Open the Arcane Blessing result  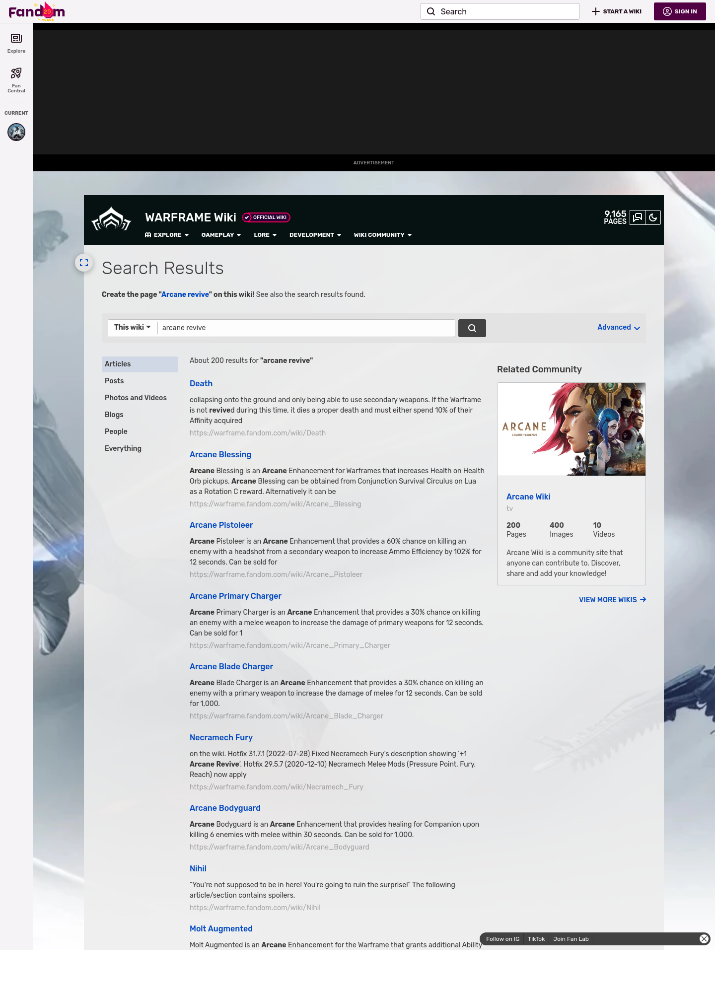(x=220, y=454)
